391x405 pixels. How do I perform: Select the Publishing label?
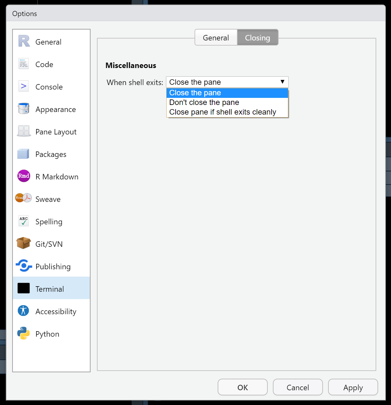(x=53, y=267)
